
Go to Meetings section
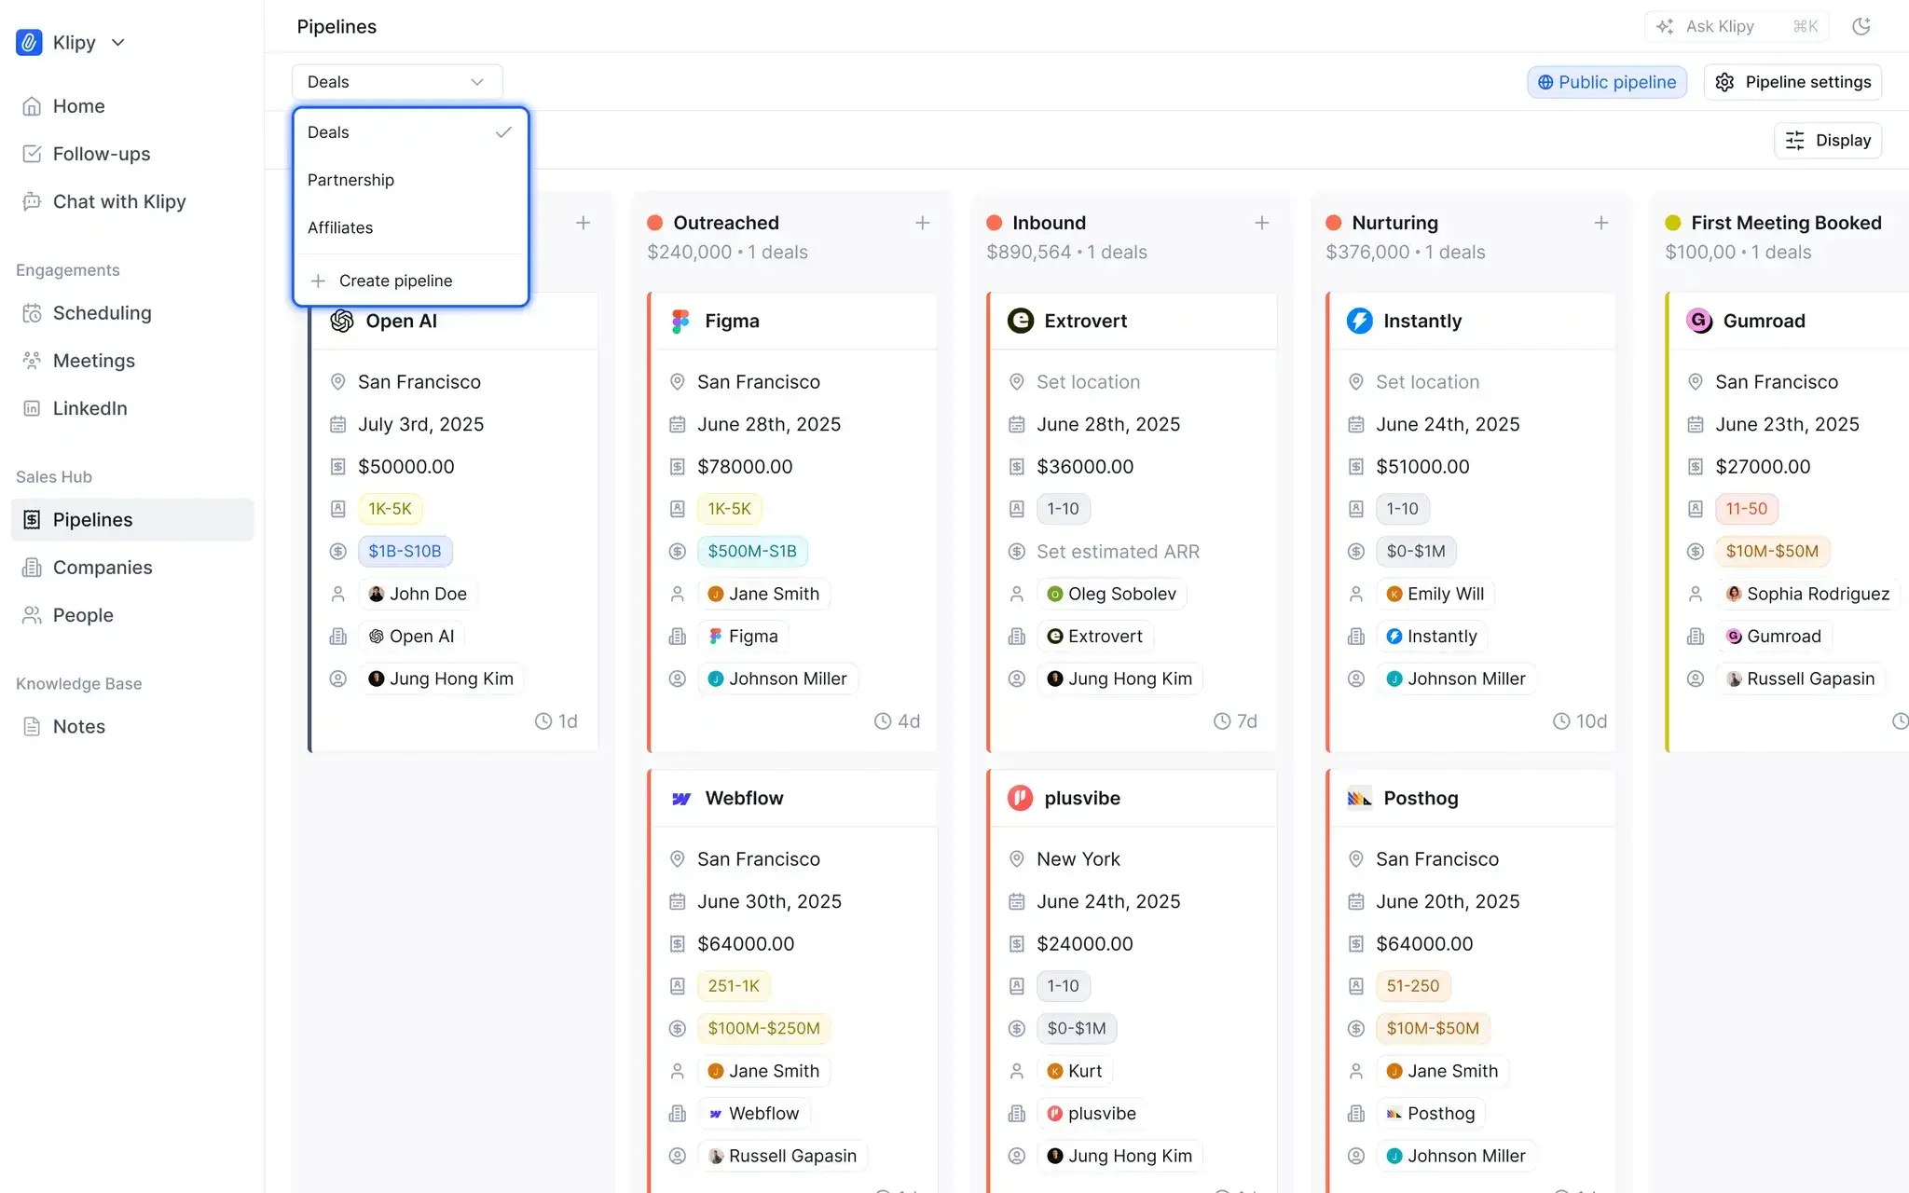(93, 361)
